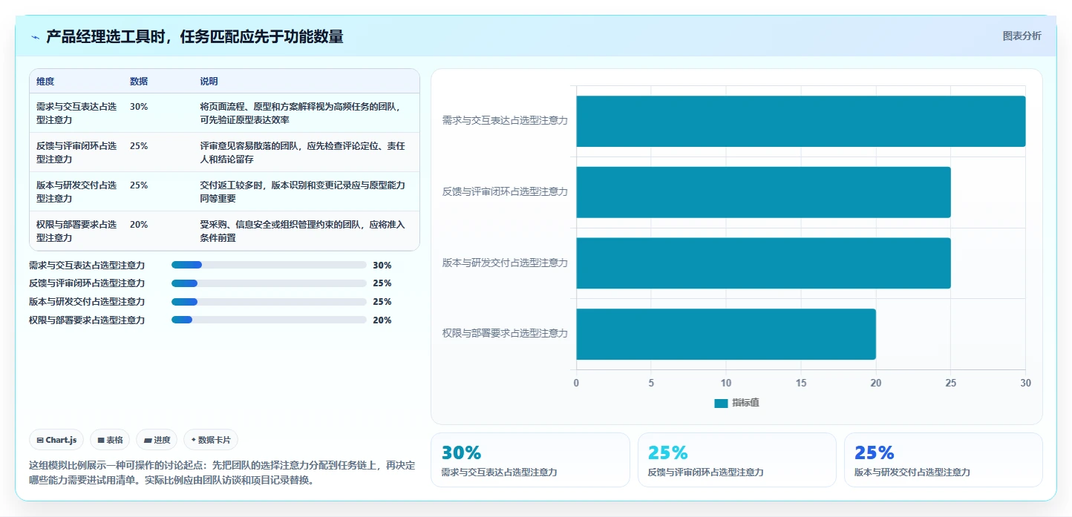Click the 25% data card for 版本与研发交付
The image size is (1072, 517).
point(943,460)
